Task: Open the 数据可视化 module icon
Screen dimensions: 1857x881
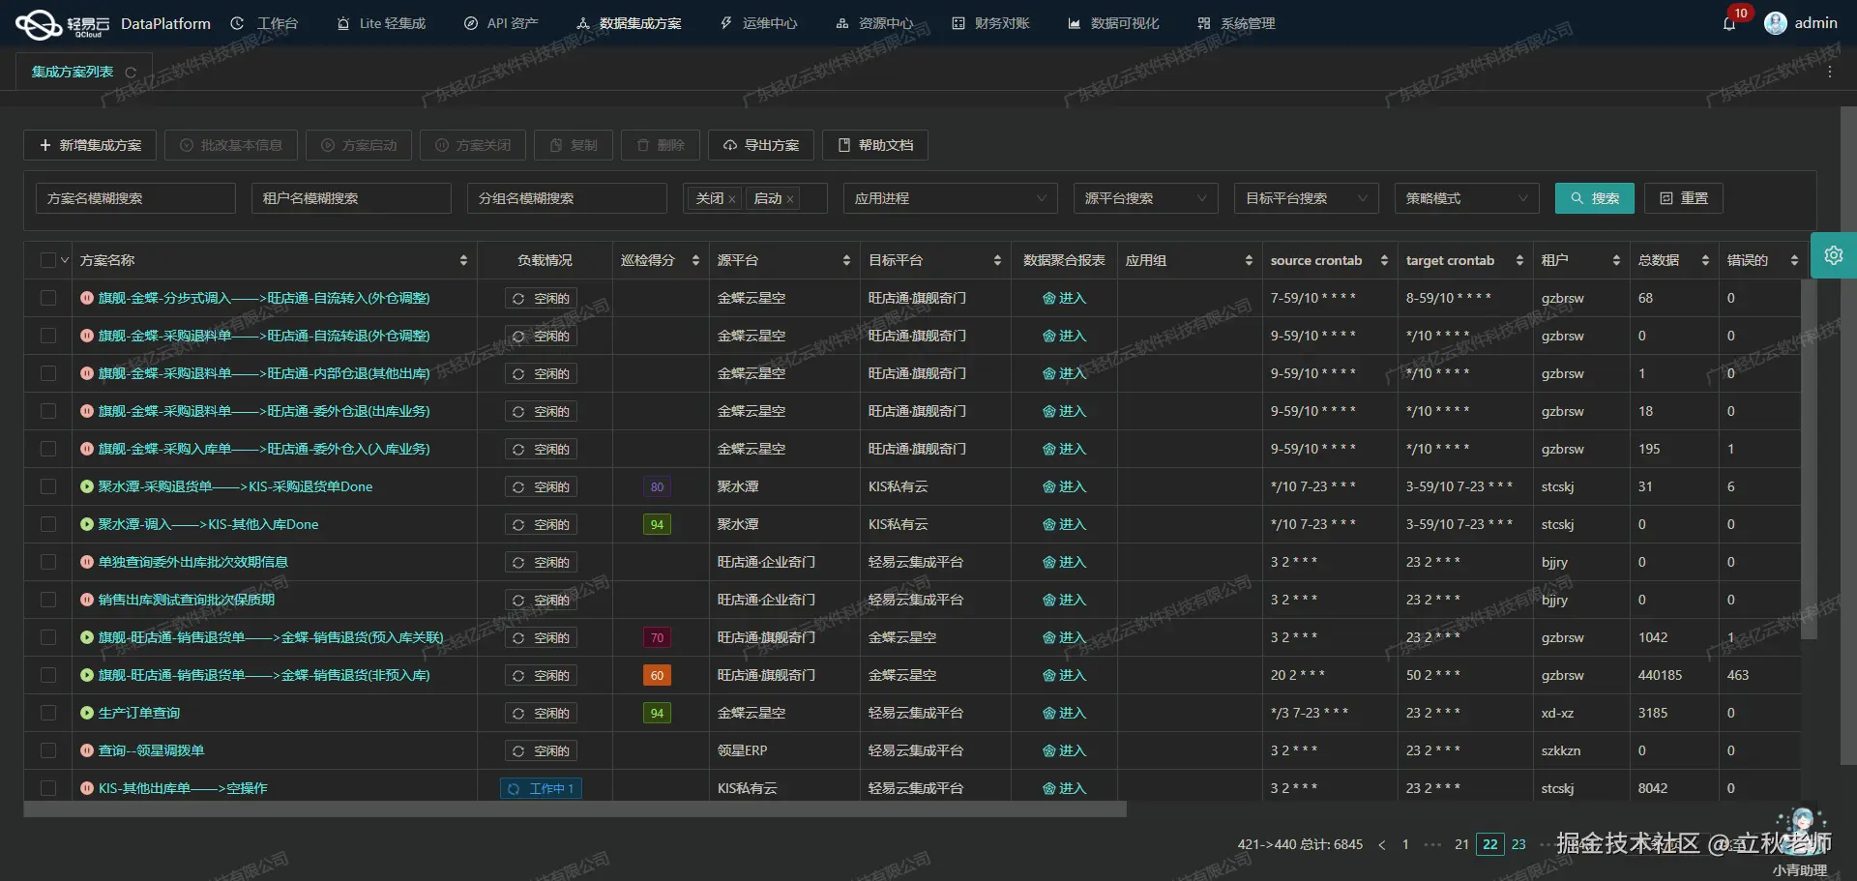Action: click(1076, 22)
